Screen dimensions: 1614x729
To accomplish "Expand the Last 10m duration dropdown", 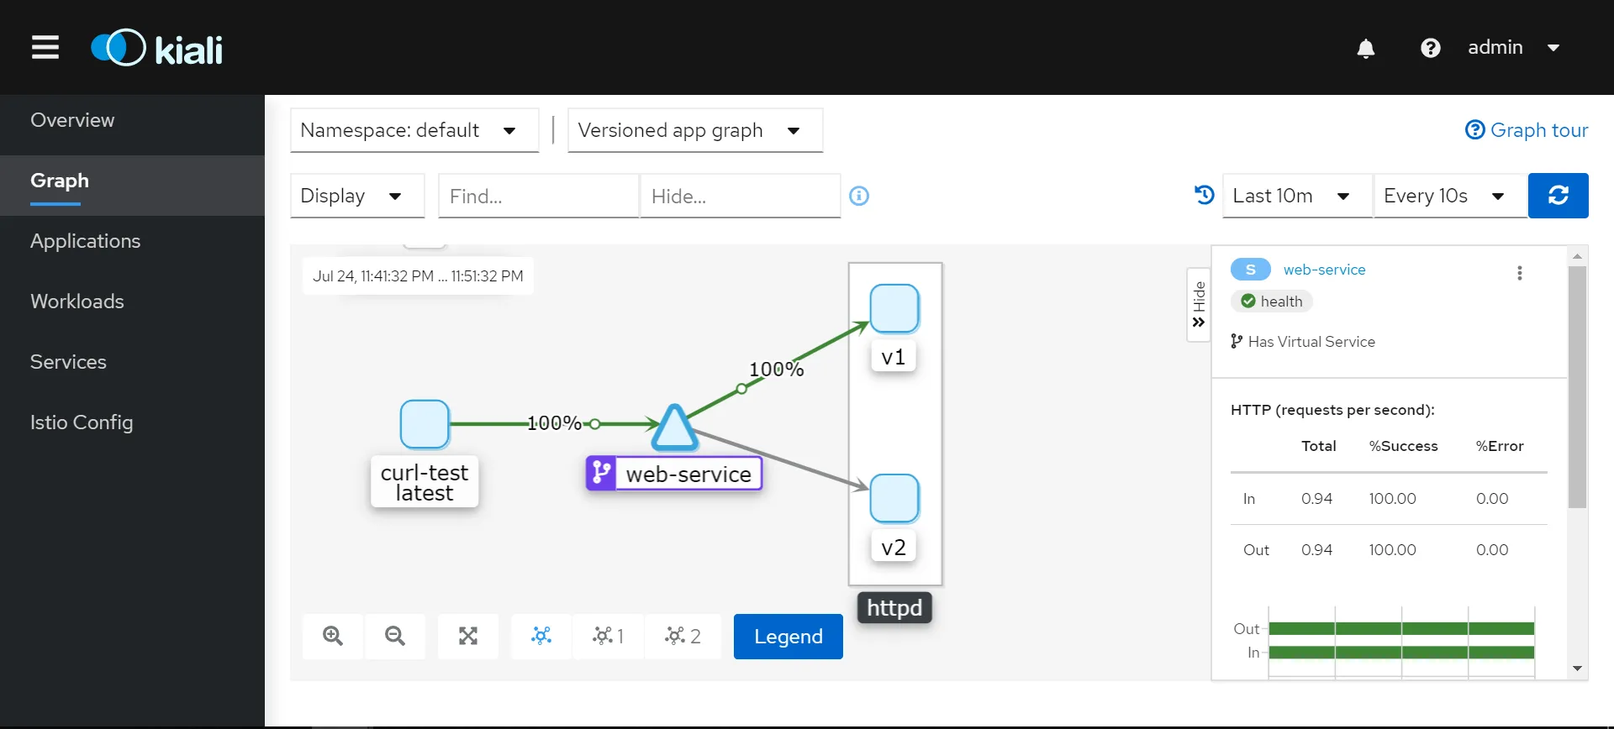I will (1296, 196).
